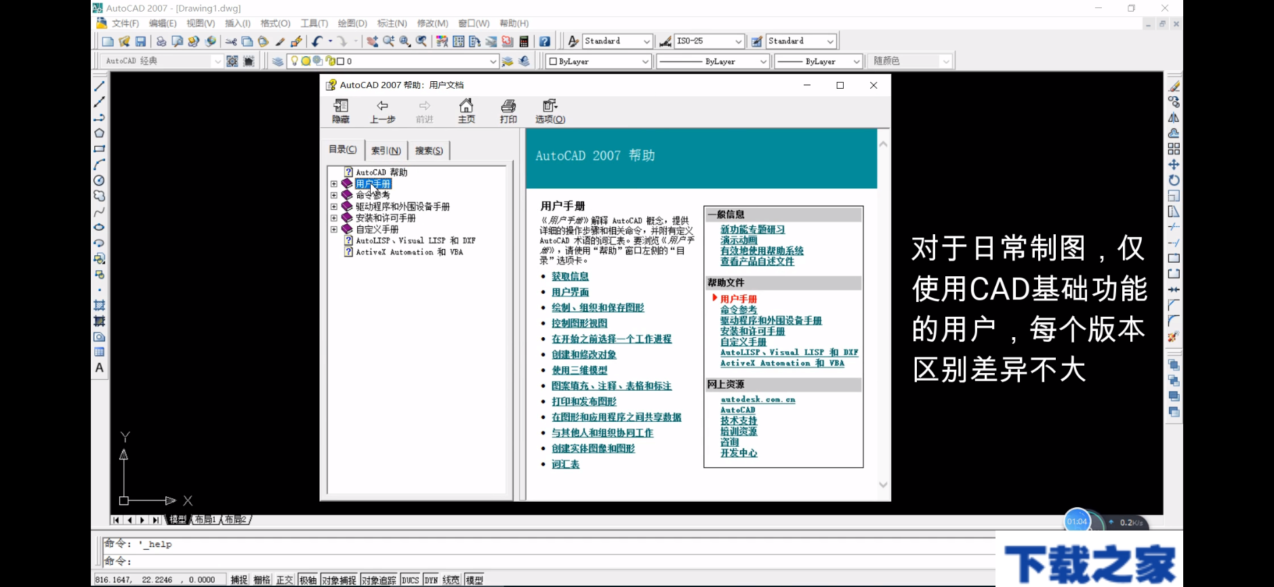Select the Polygon drawing tool
Image resolution: width=1274 pixels, height=587 pixels.
(x=99, y=133)
